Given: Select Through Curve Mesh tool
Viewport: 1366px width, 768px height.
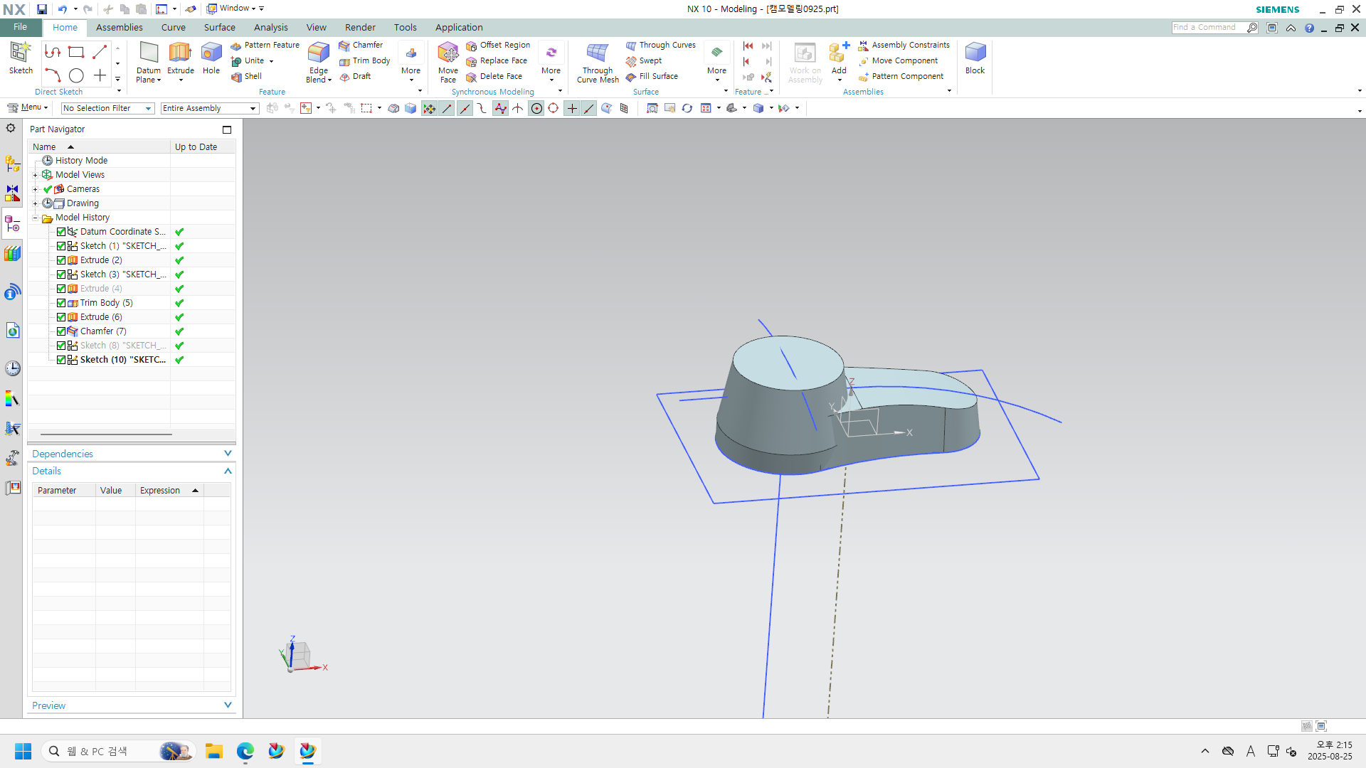Looking at the screenshot, I should coord(597,53).
